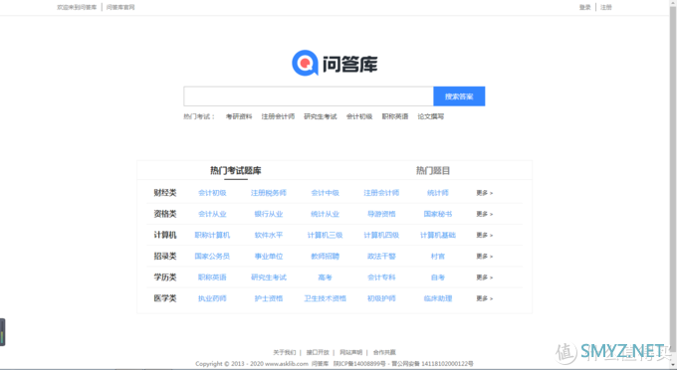Expand 更多 in 医学类 row

(485, 298)
